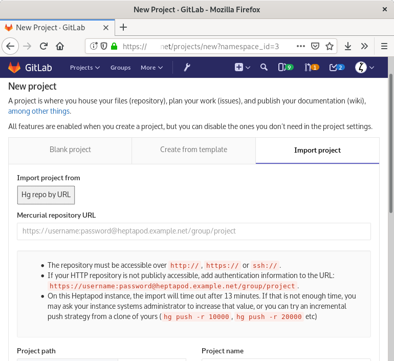Close the New Project · GitLab tab
Image resolution: width=394 pixels, height=361 pixels.
click(106, 28)
